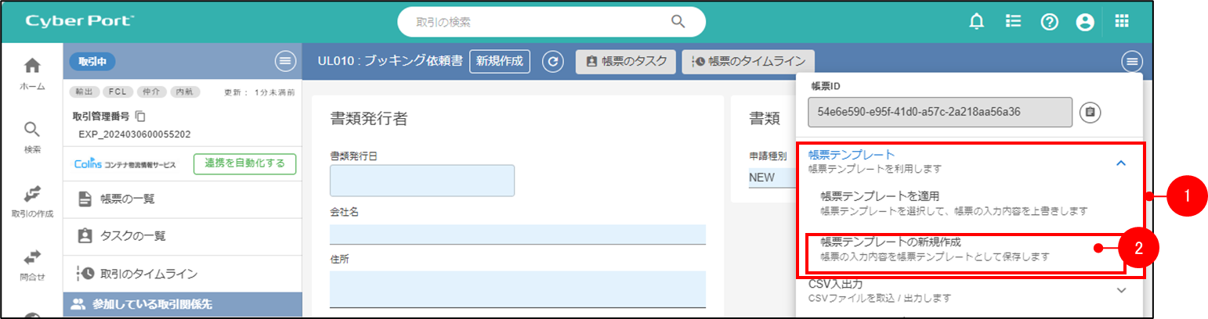Screen dimensions: 1208x319
Task: Open the user account icon
Action: 1085,23
